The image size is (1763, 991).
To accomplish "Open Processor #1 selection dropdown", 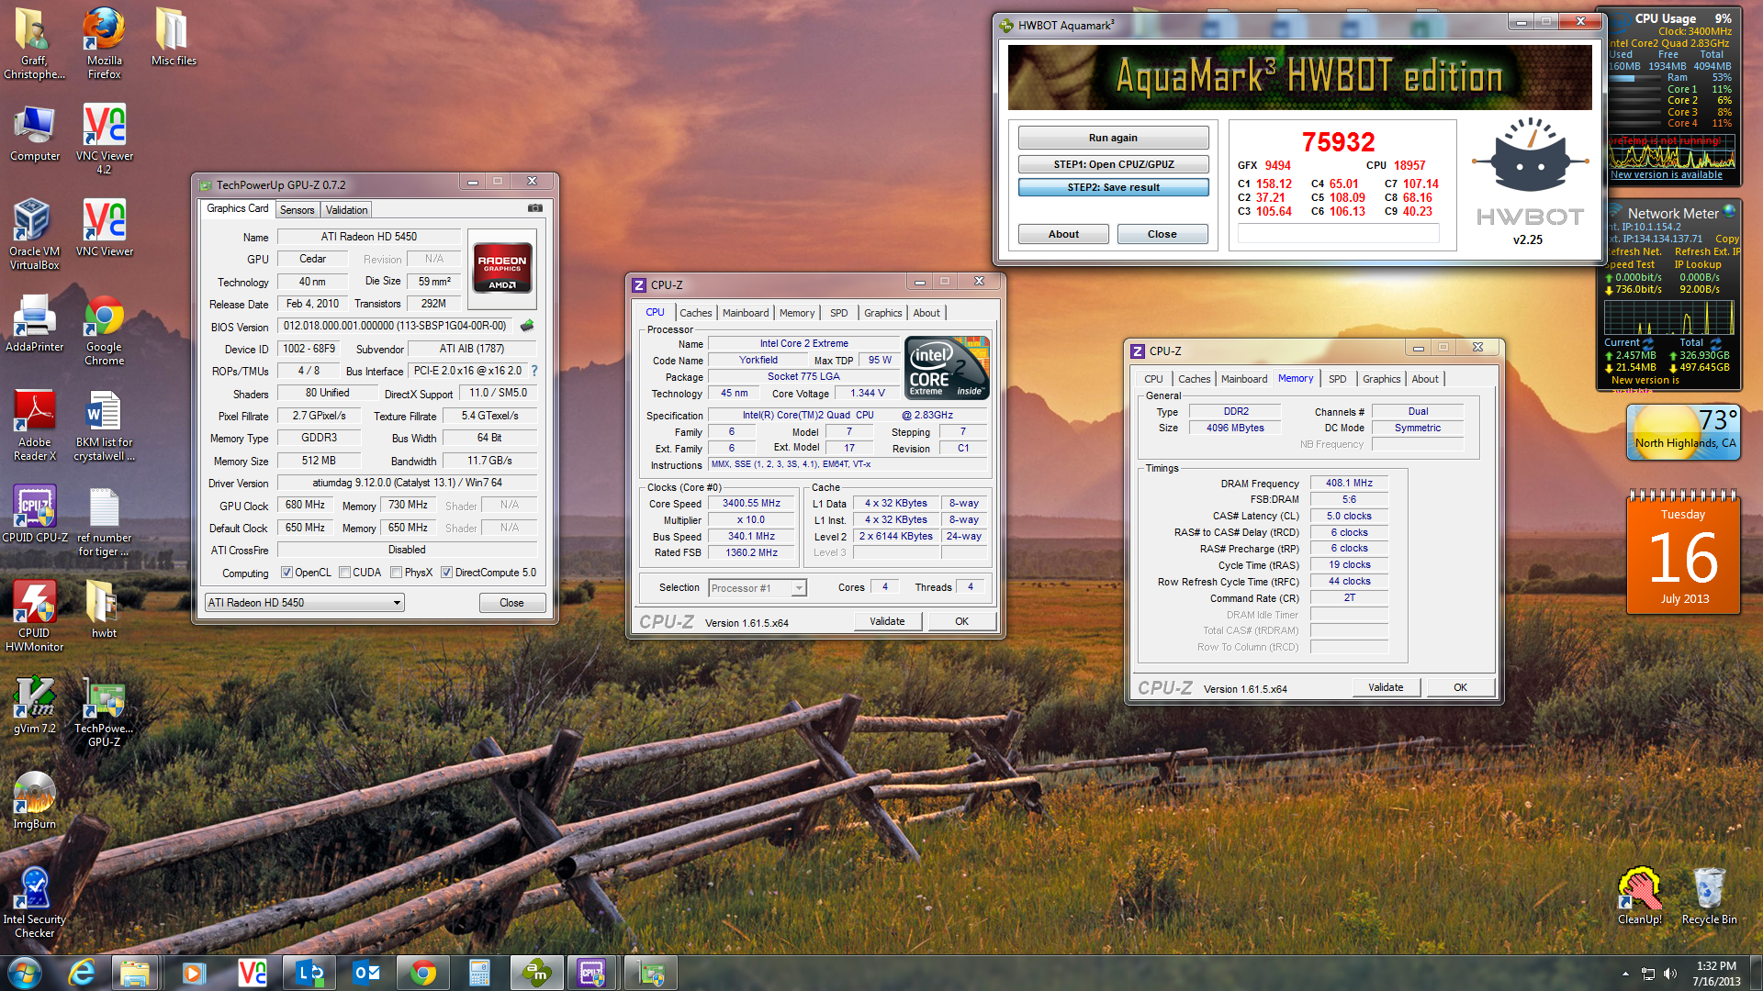I will pos(758,588).
